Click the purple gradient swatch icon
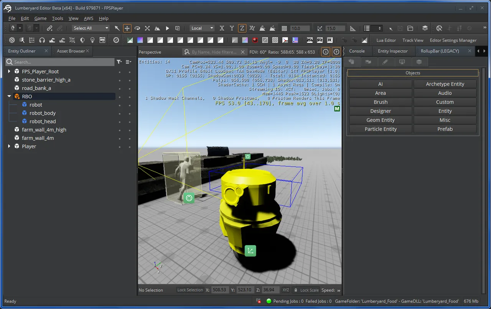 point(140,40)
